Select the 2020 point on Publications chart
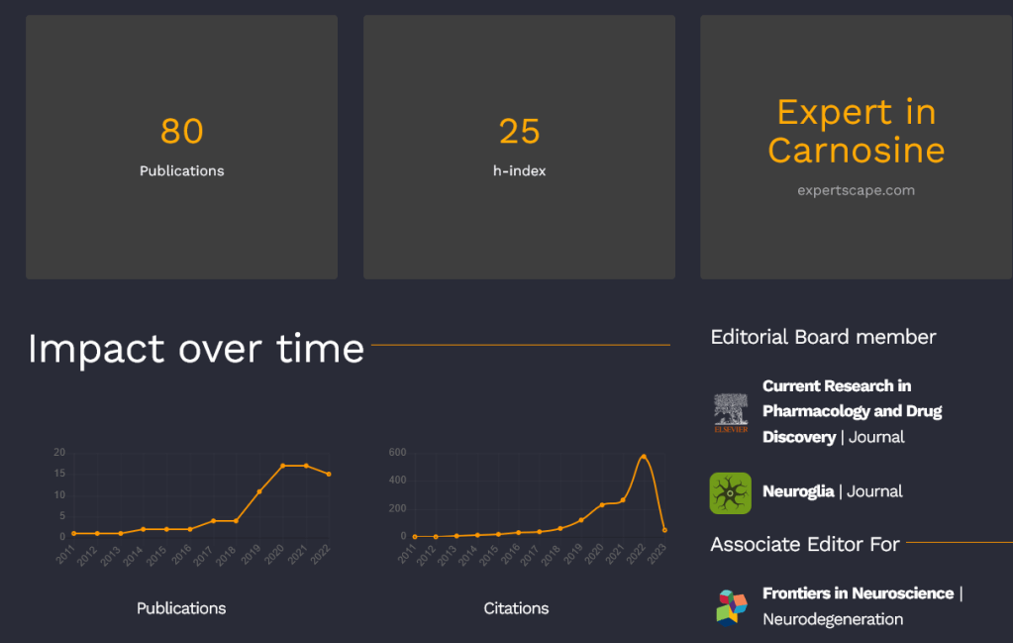The height and width of the screenshot is (643, 1013). (x=283, y=466)
